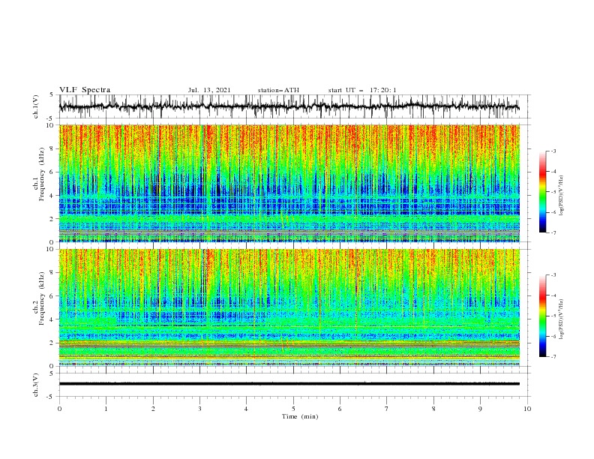594x459 pixels.
Task: Click the log(PSD) label beside ch.1 colorbar
Action: 561,196
